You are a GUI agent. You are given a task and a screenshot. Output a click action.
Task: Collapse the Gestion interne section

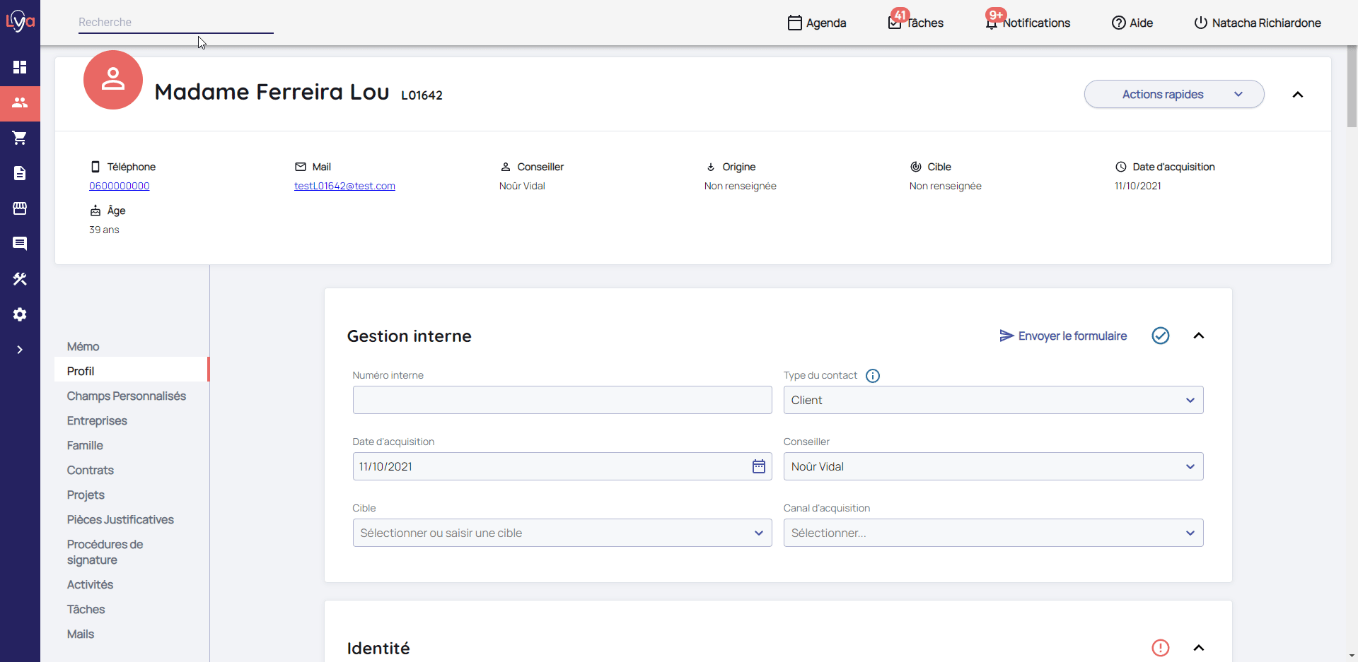click(1198, 336)
